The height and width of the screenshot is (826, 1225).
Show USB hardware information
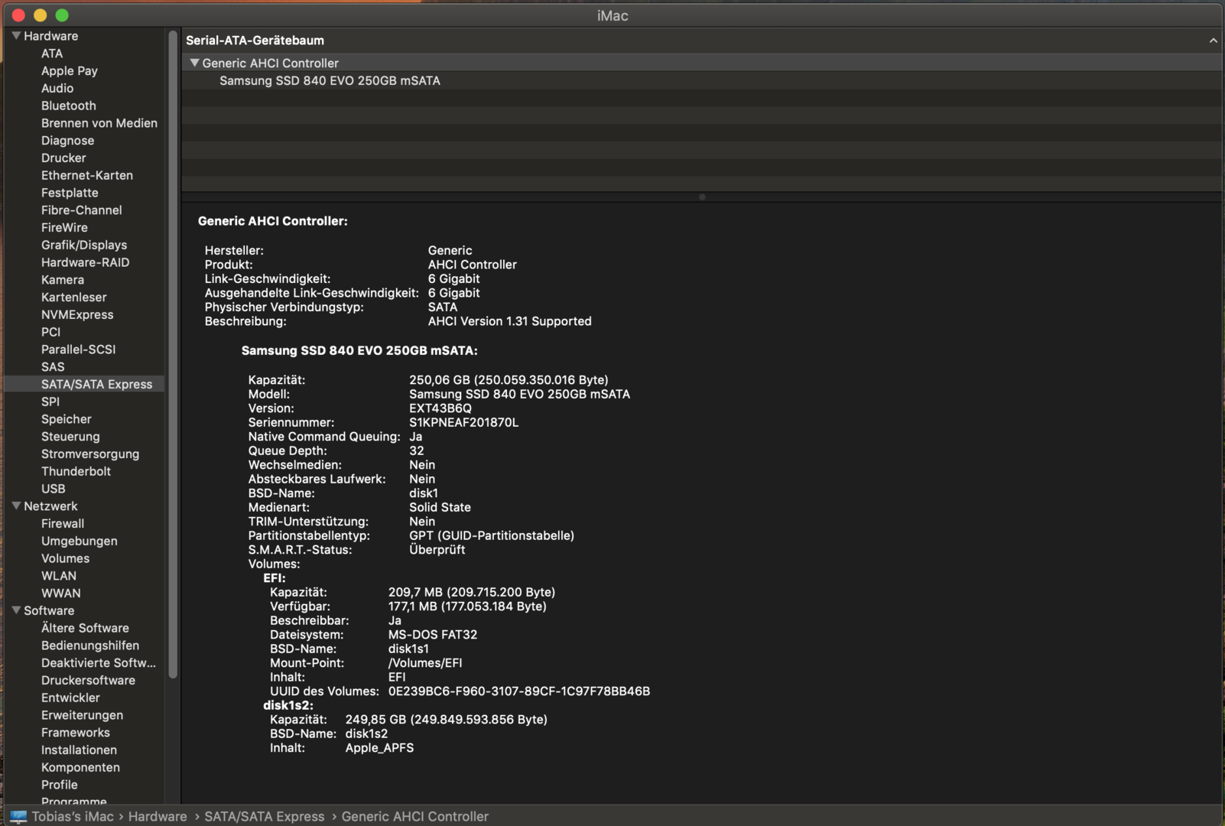(54, 489)
